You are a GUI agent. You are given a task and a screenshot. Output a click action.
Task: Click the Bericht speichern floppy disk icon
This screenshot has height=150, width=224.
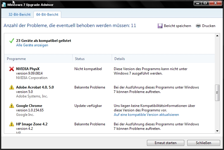click(160, 26)
